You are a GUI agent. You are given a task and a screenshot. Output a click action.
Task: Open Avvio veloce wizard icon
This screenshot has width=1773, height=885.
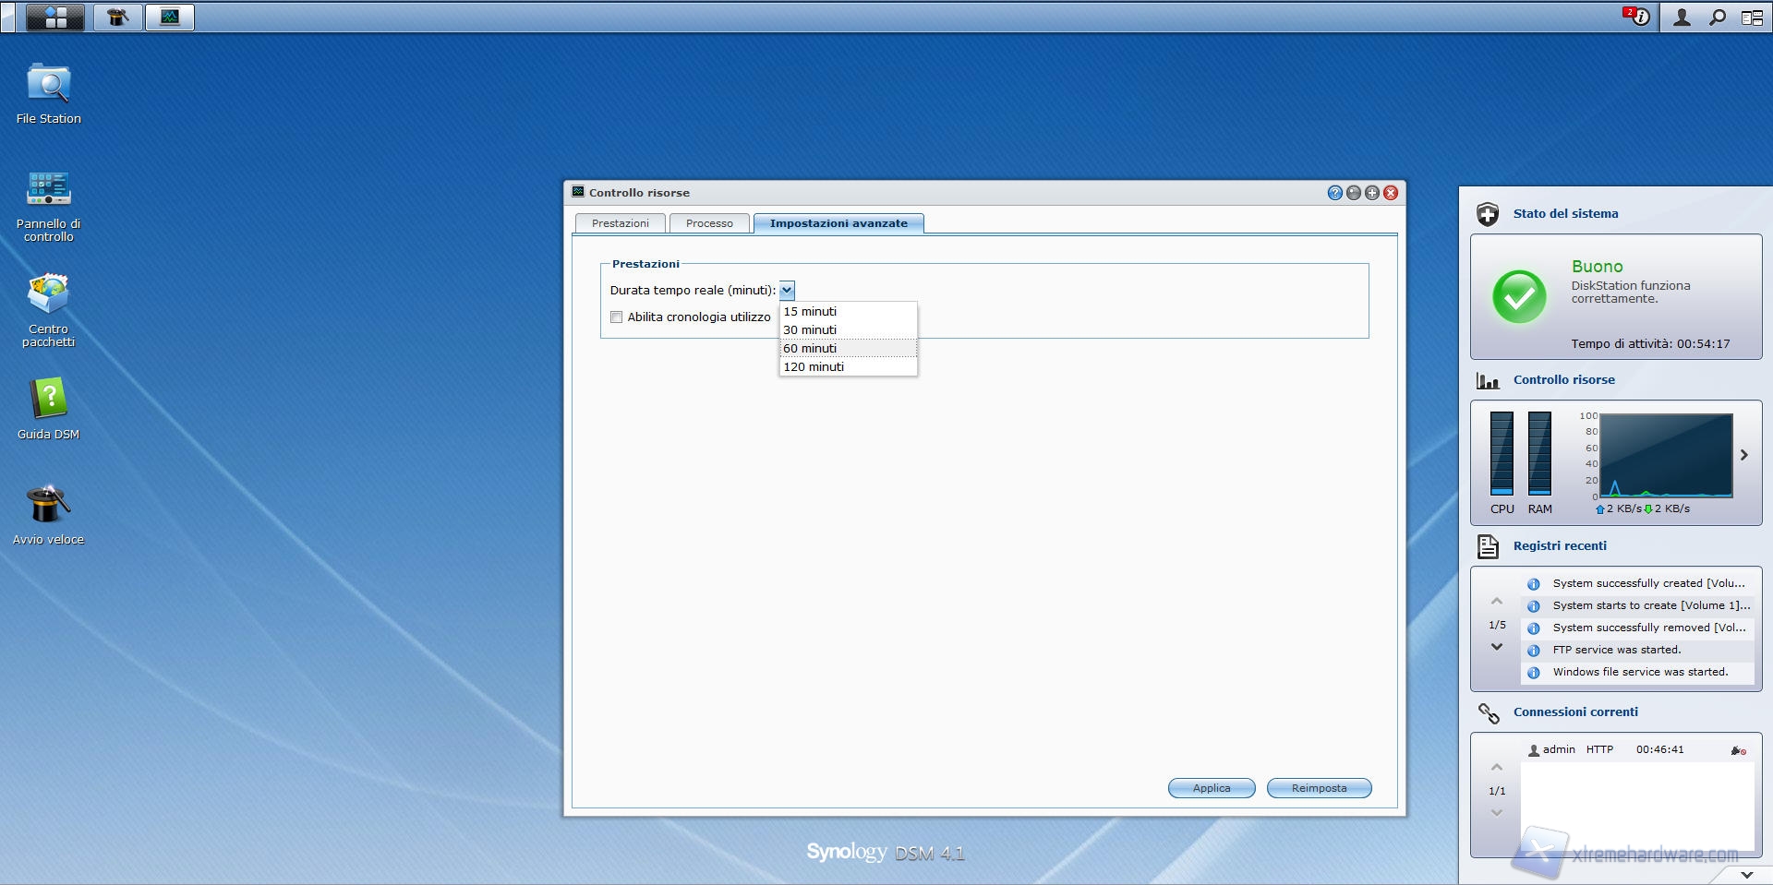coord(48,506)
